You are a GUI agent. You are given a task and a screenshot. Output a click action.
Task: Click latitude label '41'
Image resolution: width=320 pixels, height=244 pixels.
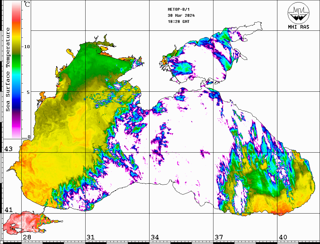tap(9, 210)
